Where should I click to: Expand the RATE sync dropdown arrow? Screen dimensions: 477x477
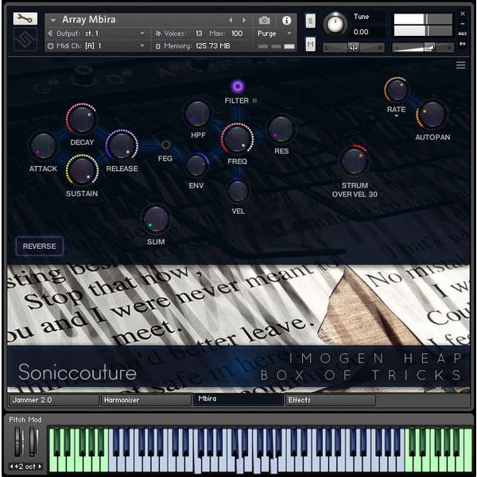point(396,116)
